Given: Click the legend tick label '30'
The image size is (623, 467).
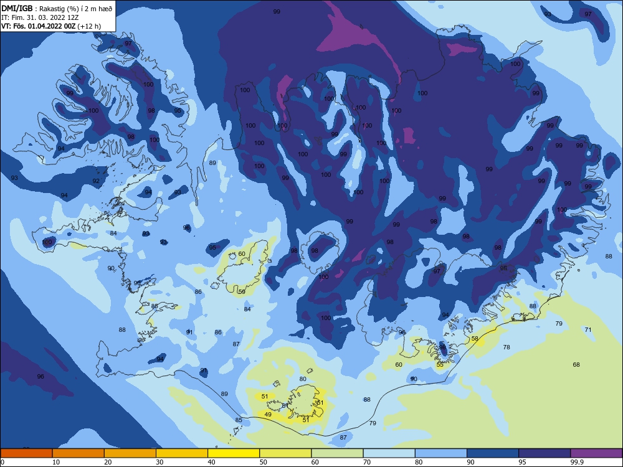Looking at the screenshot, I should 159,462.
